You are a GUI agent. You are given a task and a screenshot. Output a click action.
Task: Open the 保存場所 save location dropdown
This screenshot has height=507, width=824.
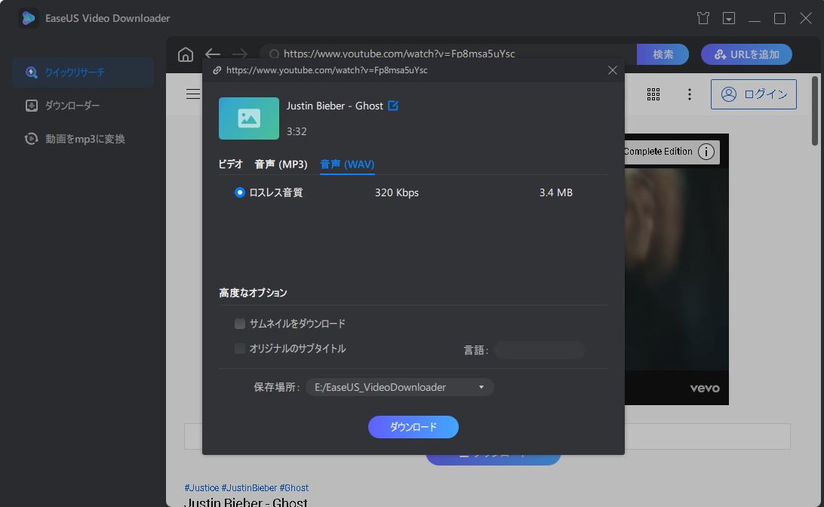pos(480,386)
